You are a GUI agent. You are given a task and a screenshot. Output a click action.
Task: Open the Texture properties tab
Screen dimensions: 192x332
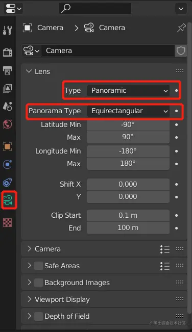coord(8,223)
